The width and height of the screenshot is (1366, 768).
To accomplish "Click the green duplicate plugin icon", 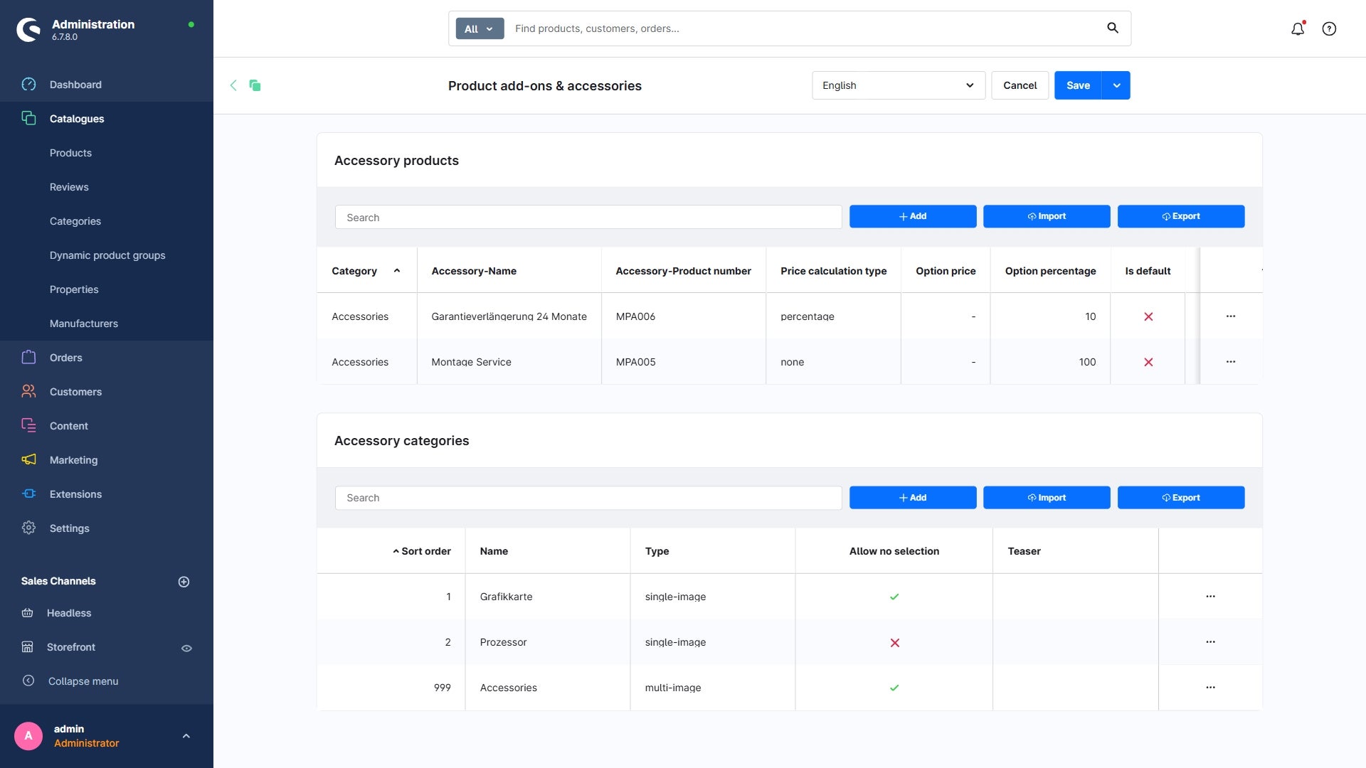I will coord(255,85).
